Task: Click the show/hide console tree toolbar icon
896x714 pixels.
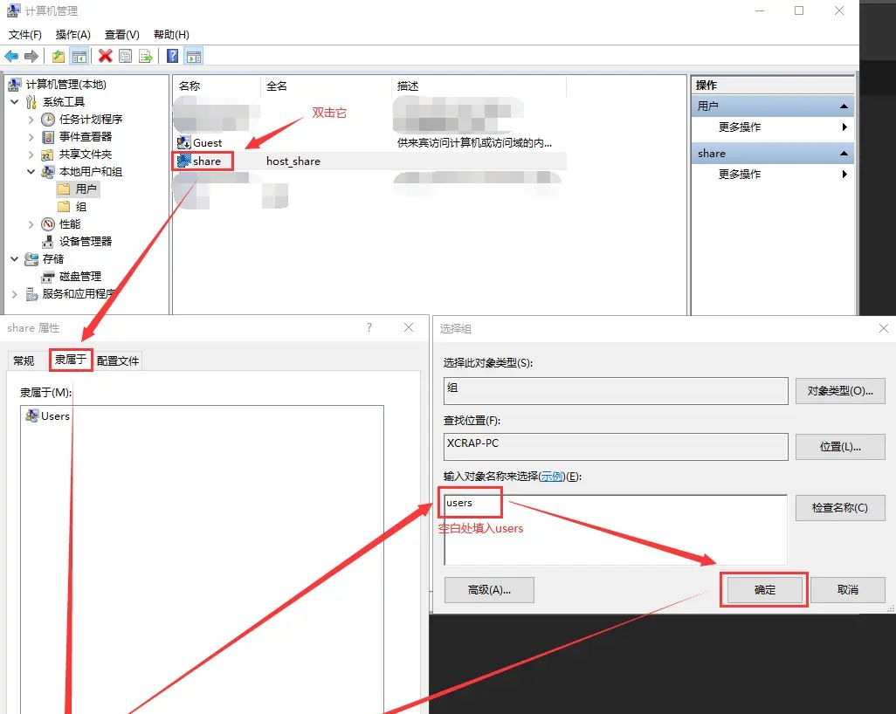Action: (79, 56)
